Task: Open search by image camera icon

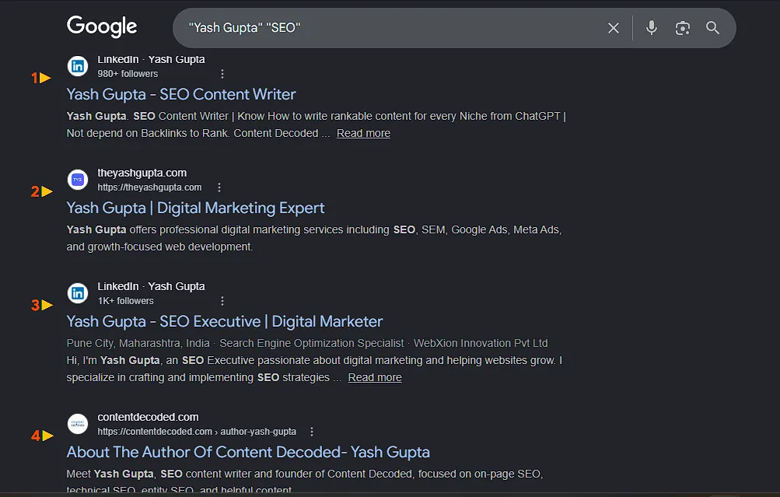Action: tap(683, 28)
